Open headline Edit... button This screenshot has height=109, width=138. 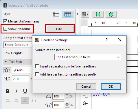60,29
